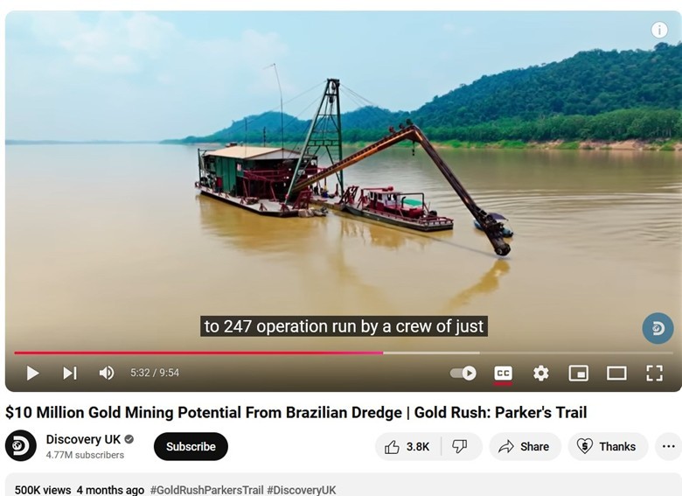The height and width of the screenshot is (496, 682).
Task: Share this video
Action: (525, 447)
